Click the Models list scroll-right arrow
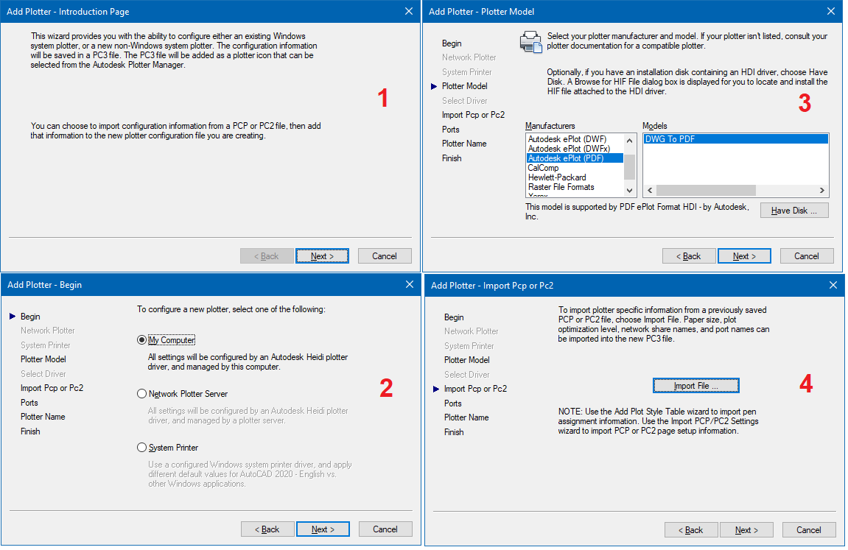Image resolution: width=848 pixels, height=550 pixels. click(x=822, y=190)
